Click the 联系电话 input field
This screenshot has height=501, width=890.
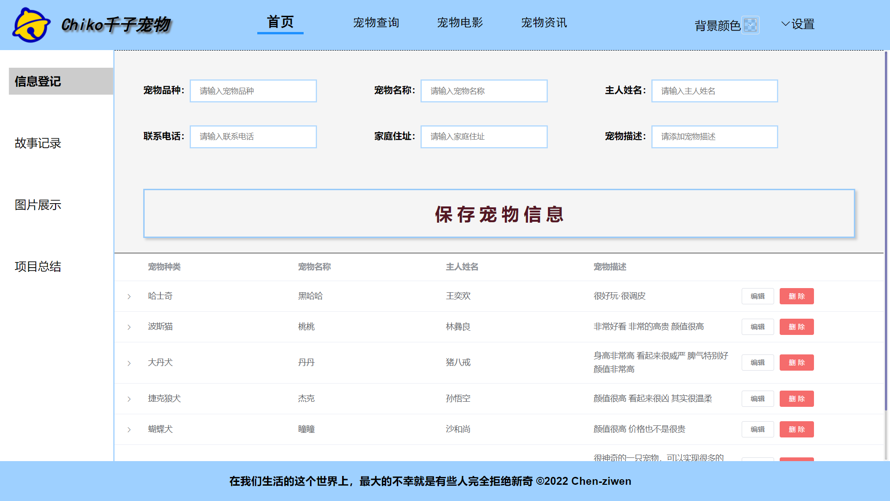[x=253, y=136]
